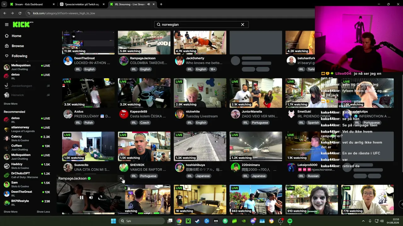
Task: Click hoshishibuya's profile avatar
Action: tap(179, 167)
